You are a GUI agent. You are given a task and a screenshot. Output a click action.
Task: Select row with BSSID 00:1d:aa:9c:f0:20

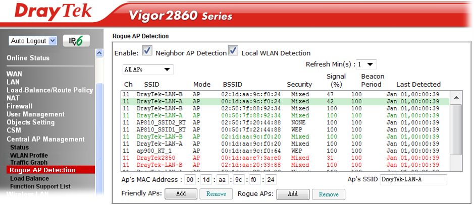tap(285, 144)
